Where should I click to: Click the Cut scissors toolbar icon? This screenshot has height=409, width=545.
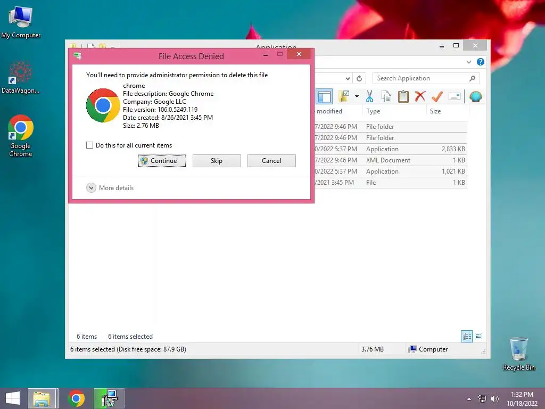[x=369, y=96]
